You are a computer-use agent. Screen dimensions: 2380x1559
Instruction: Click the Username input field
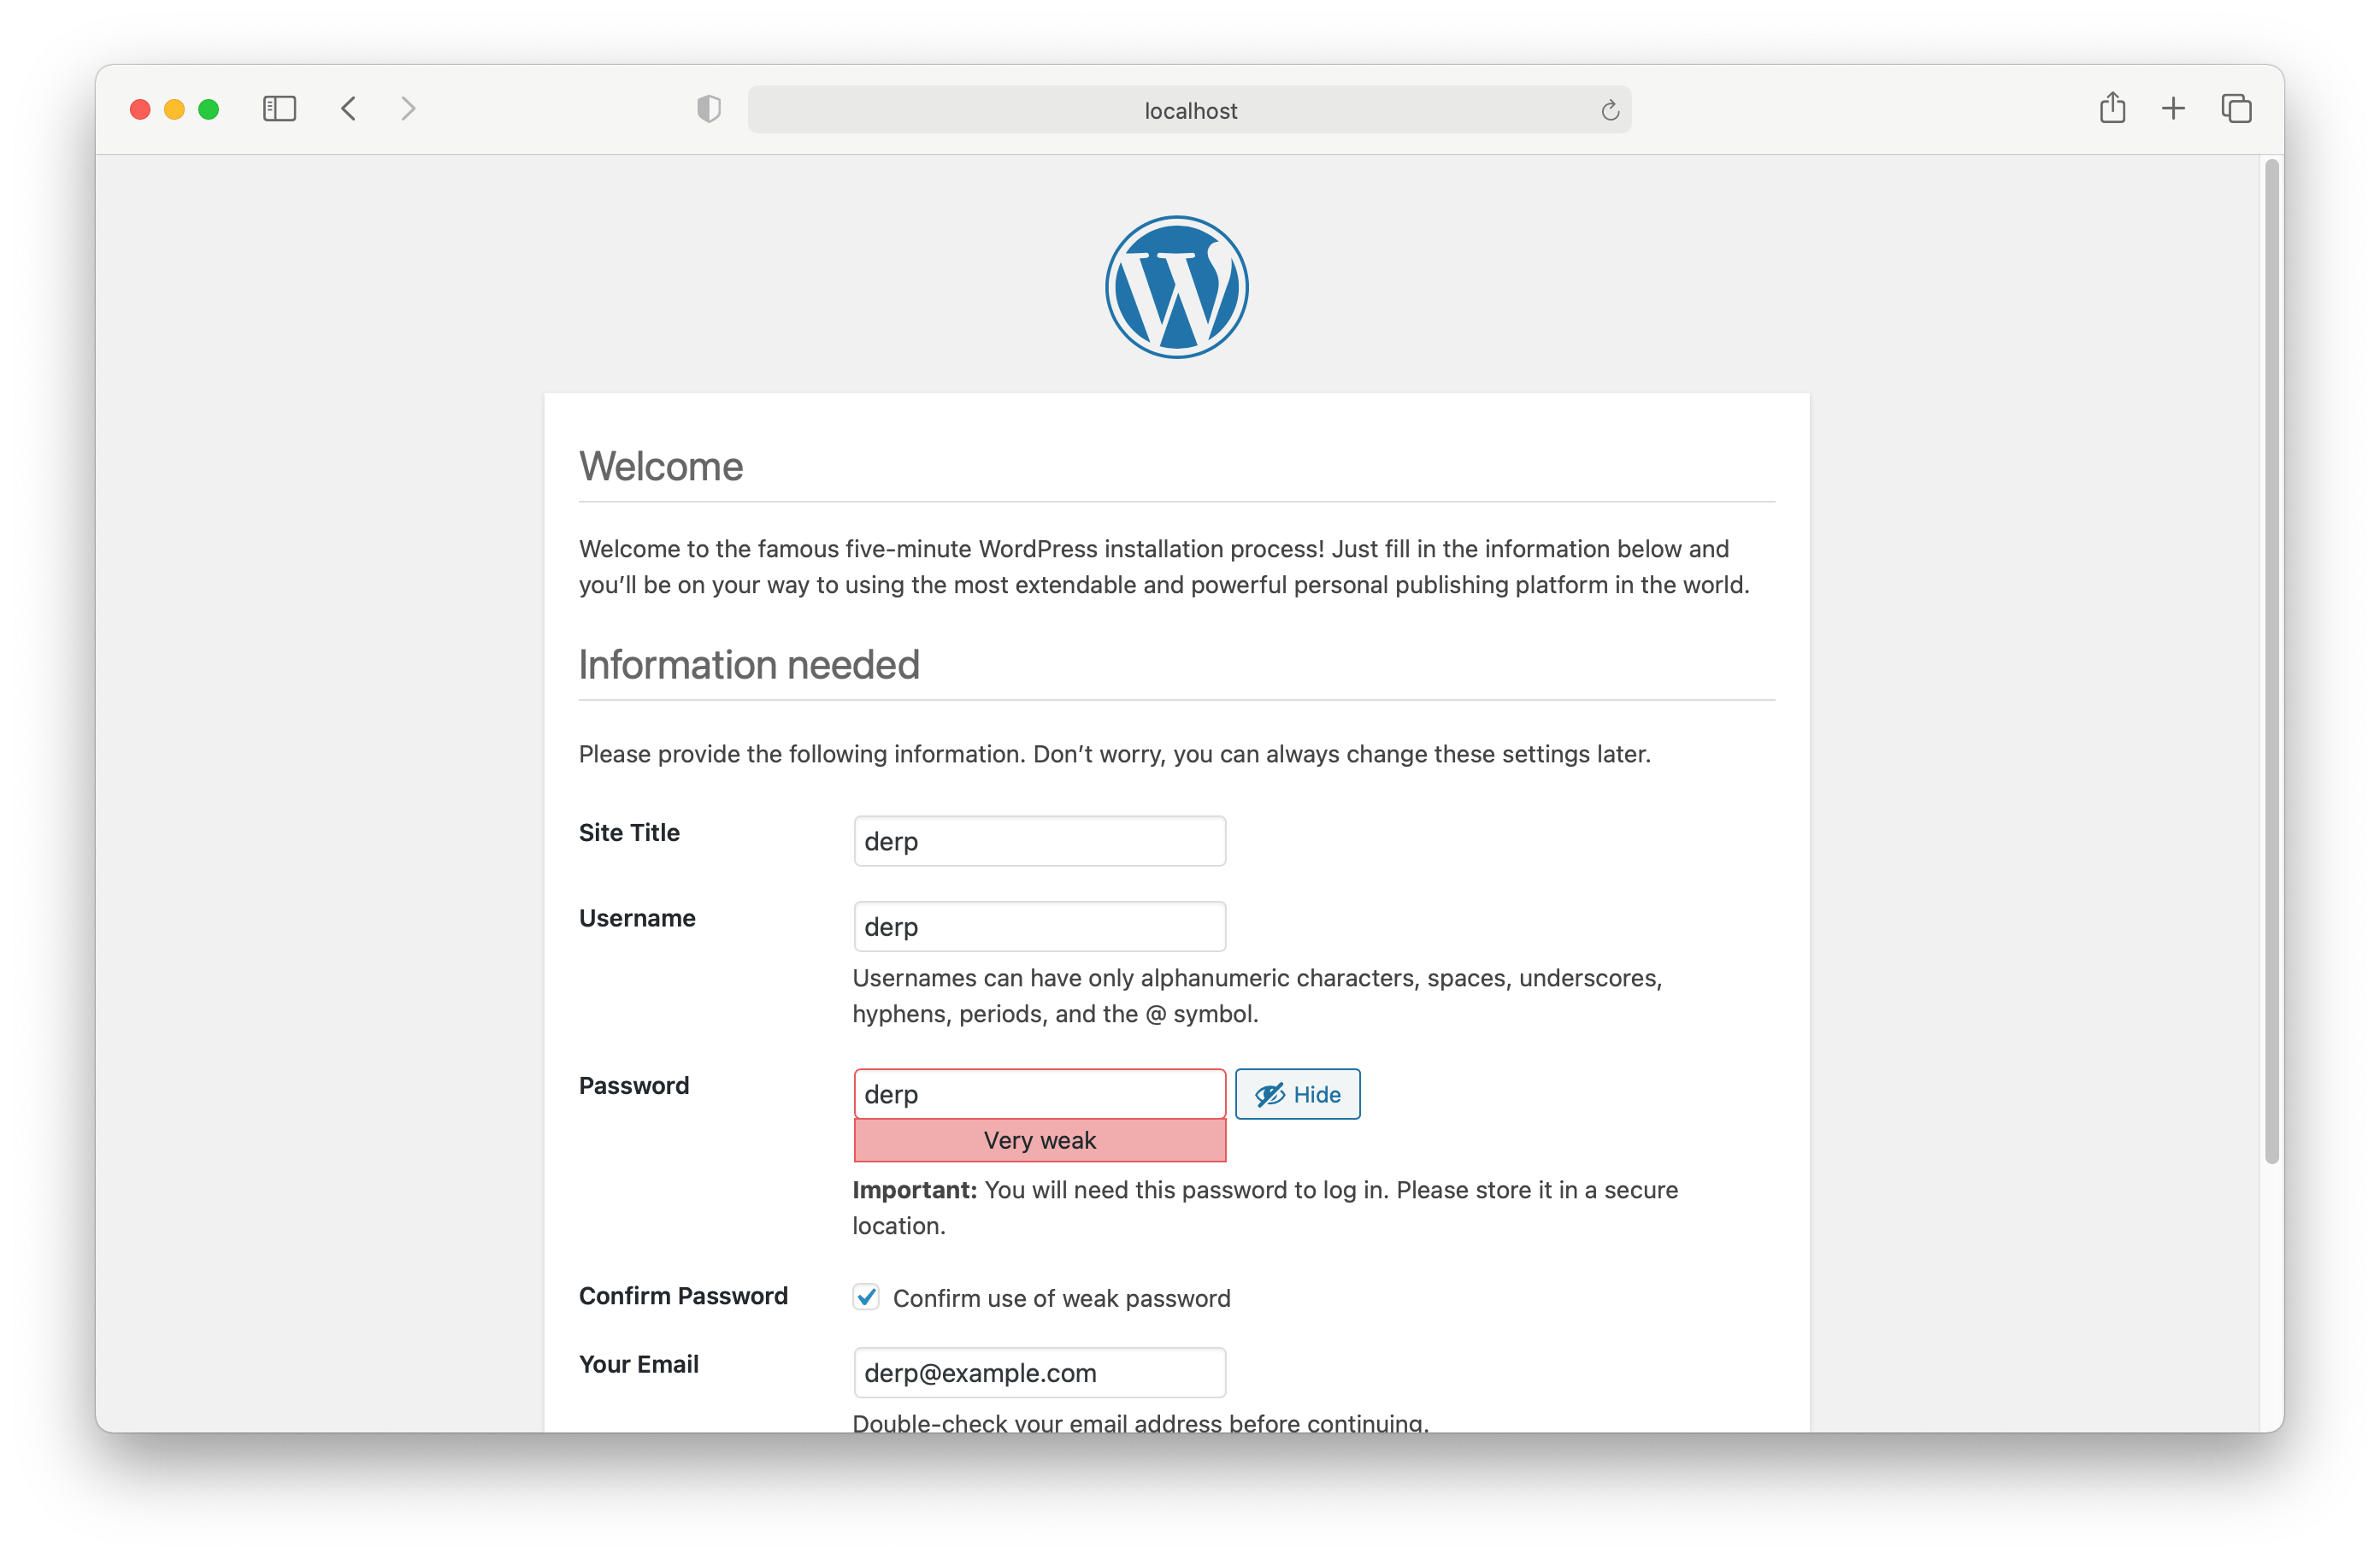pyautogui.click(x=1037, y=926)
